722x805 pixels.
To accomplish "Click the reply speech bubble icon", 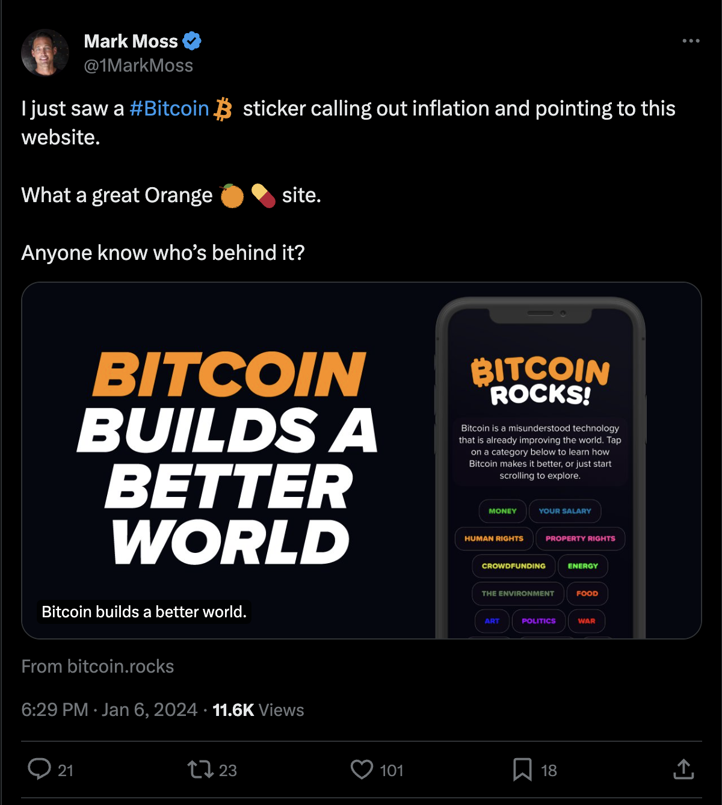I will [40, 769].
